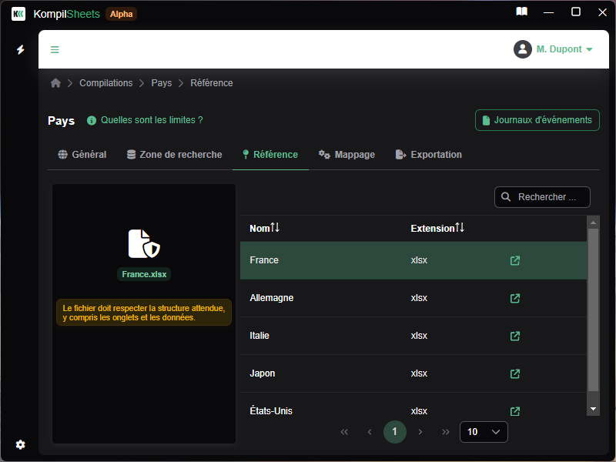This screenshot has height=462, width=616.
Task: Open the M. Dupont user dropdown
Action: point(554,49)
